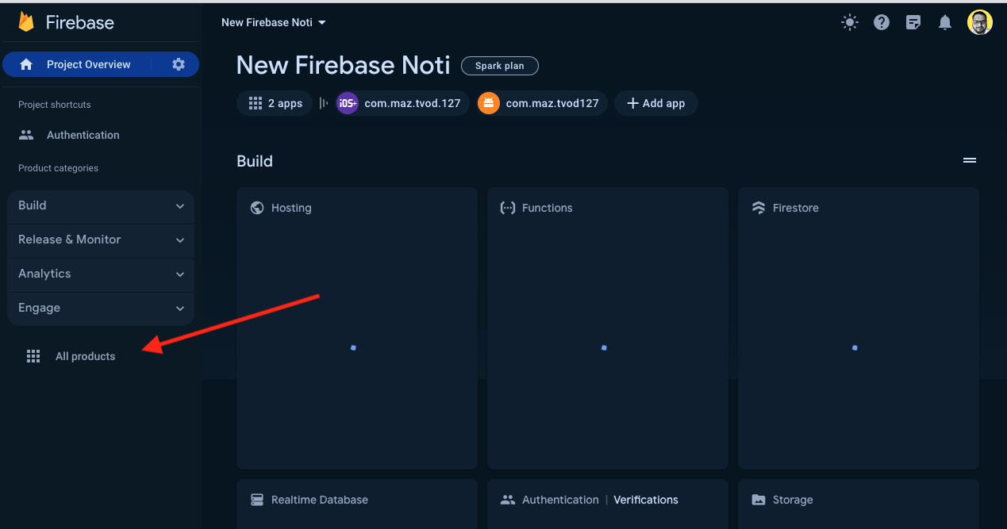
Task: Select the com.maz.tvod.127 iOS app chip
Action: [403, 103]
